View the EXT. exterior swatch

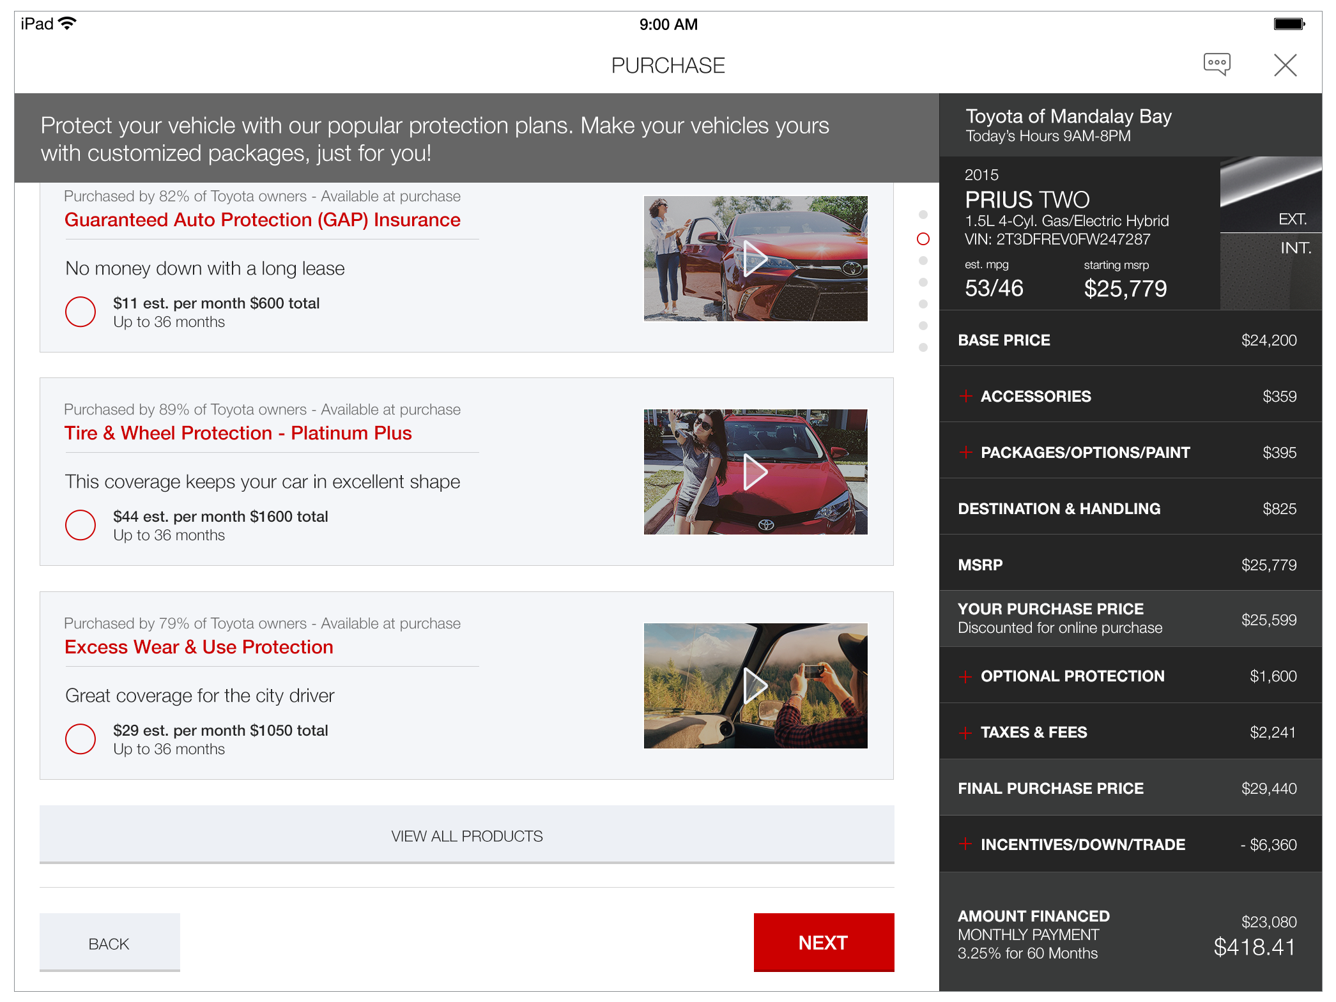pos(1271,194)
